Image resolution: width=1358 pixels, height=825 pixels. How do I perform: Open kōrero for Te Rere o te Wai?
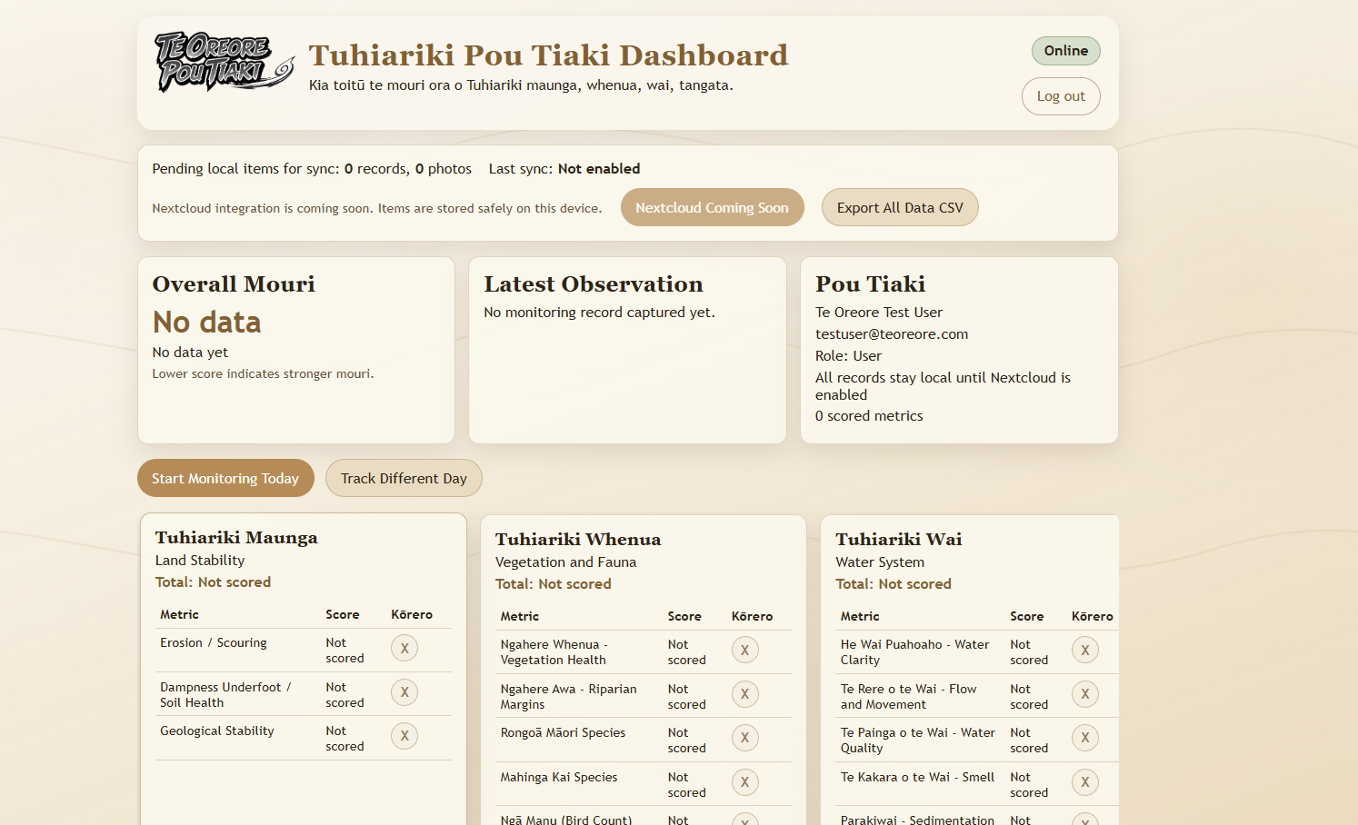click(1084, 693)
